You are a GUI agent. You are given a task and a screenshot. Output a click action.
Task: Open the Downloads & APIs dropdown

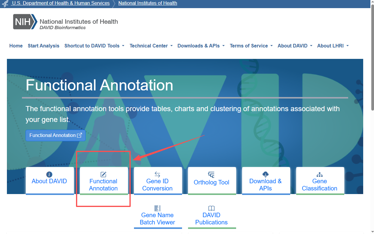[x=201, y=46]
